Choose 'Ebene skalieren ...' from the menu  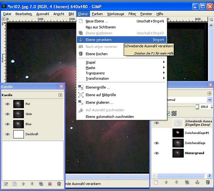pos(99,102)
